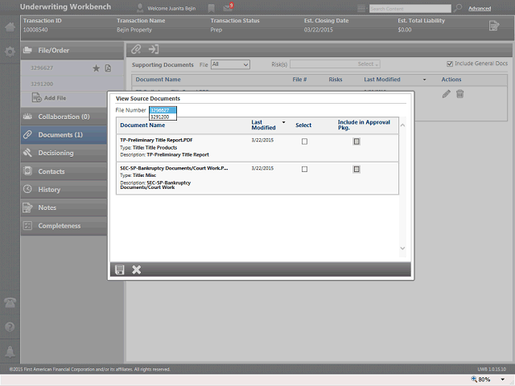
Task: Edit document with pencil icon
Action: tap(446, 94)
